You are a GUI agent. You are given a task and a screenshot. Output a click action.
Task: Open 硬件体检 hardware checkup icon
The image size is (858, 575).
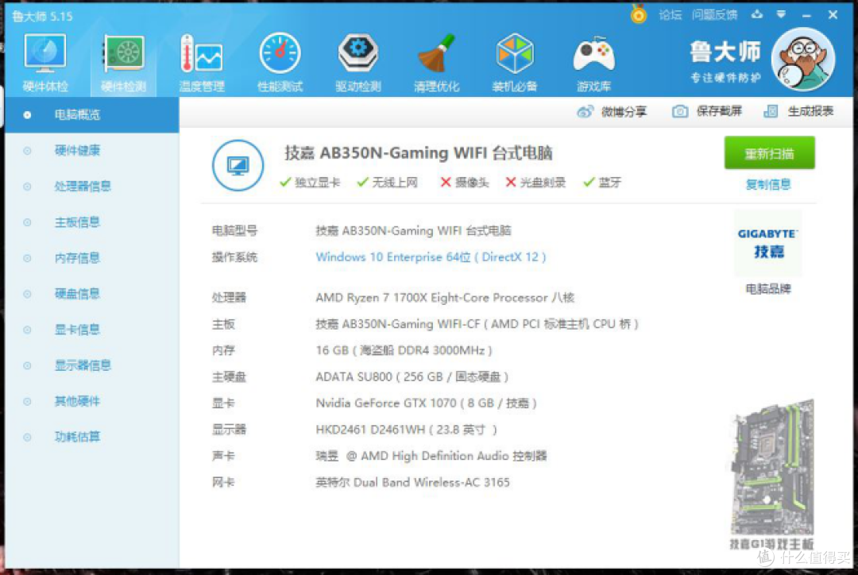pyautogui.click(x=44, y=62)
